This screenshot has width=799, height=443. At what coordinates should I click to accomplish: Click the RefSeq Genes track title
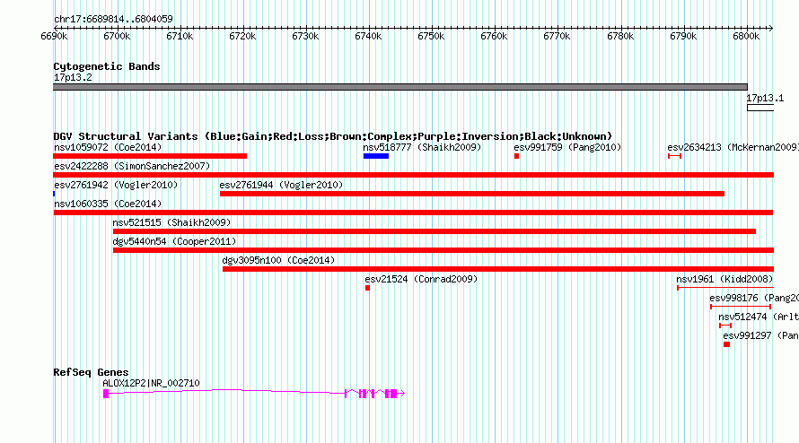pos(92,372)
